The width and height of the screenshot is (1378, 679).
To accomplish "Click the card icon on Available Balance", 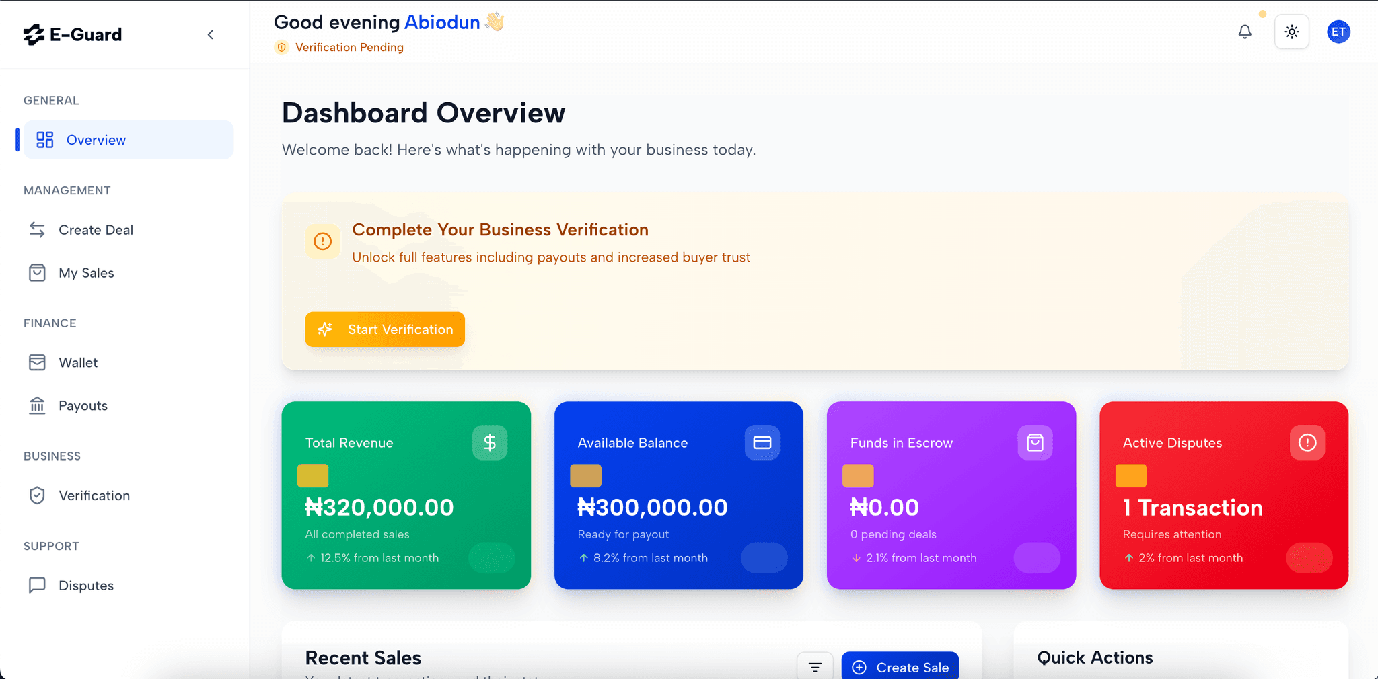I will point(762,442).
